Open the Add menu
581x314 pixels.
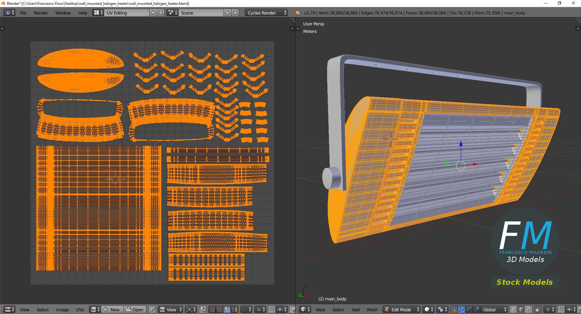pos(356,310)
